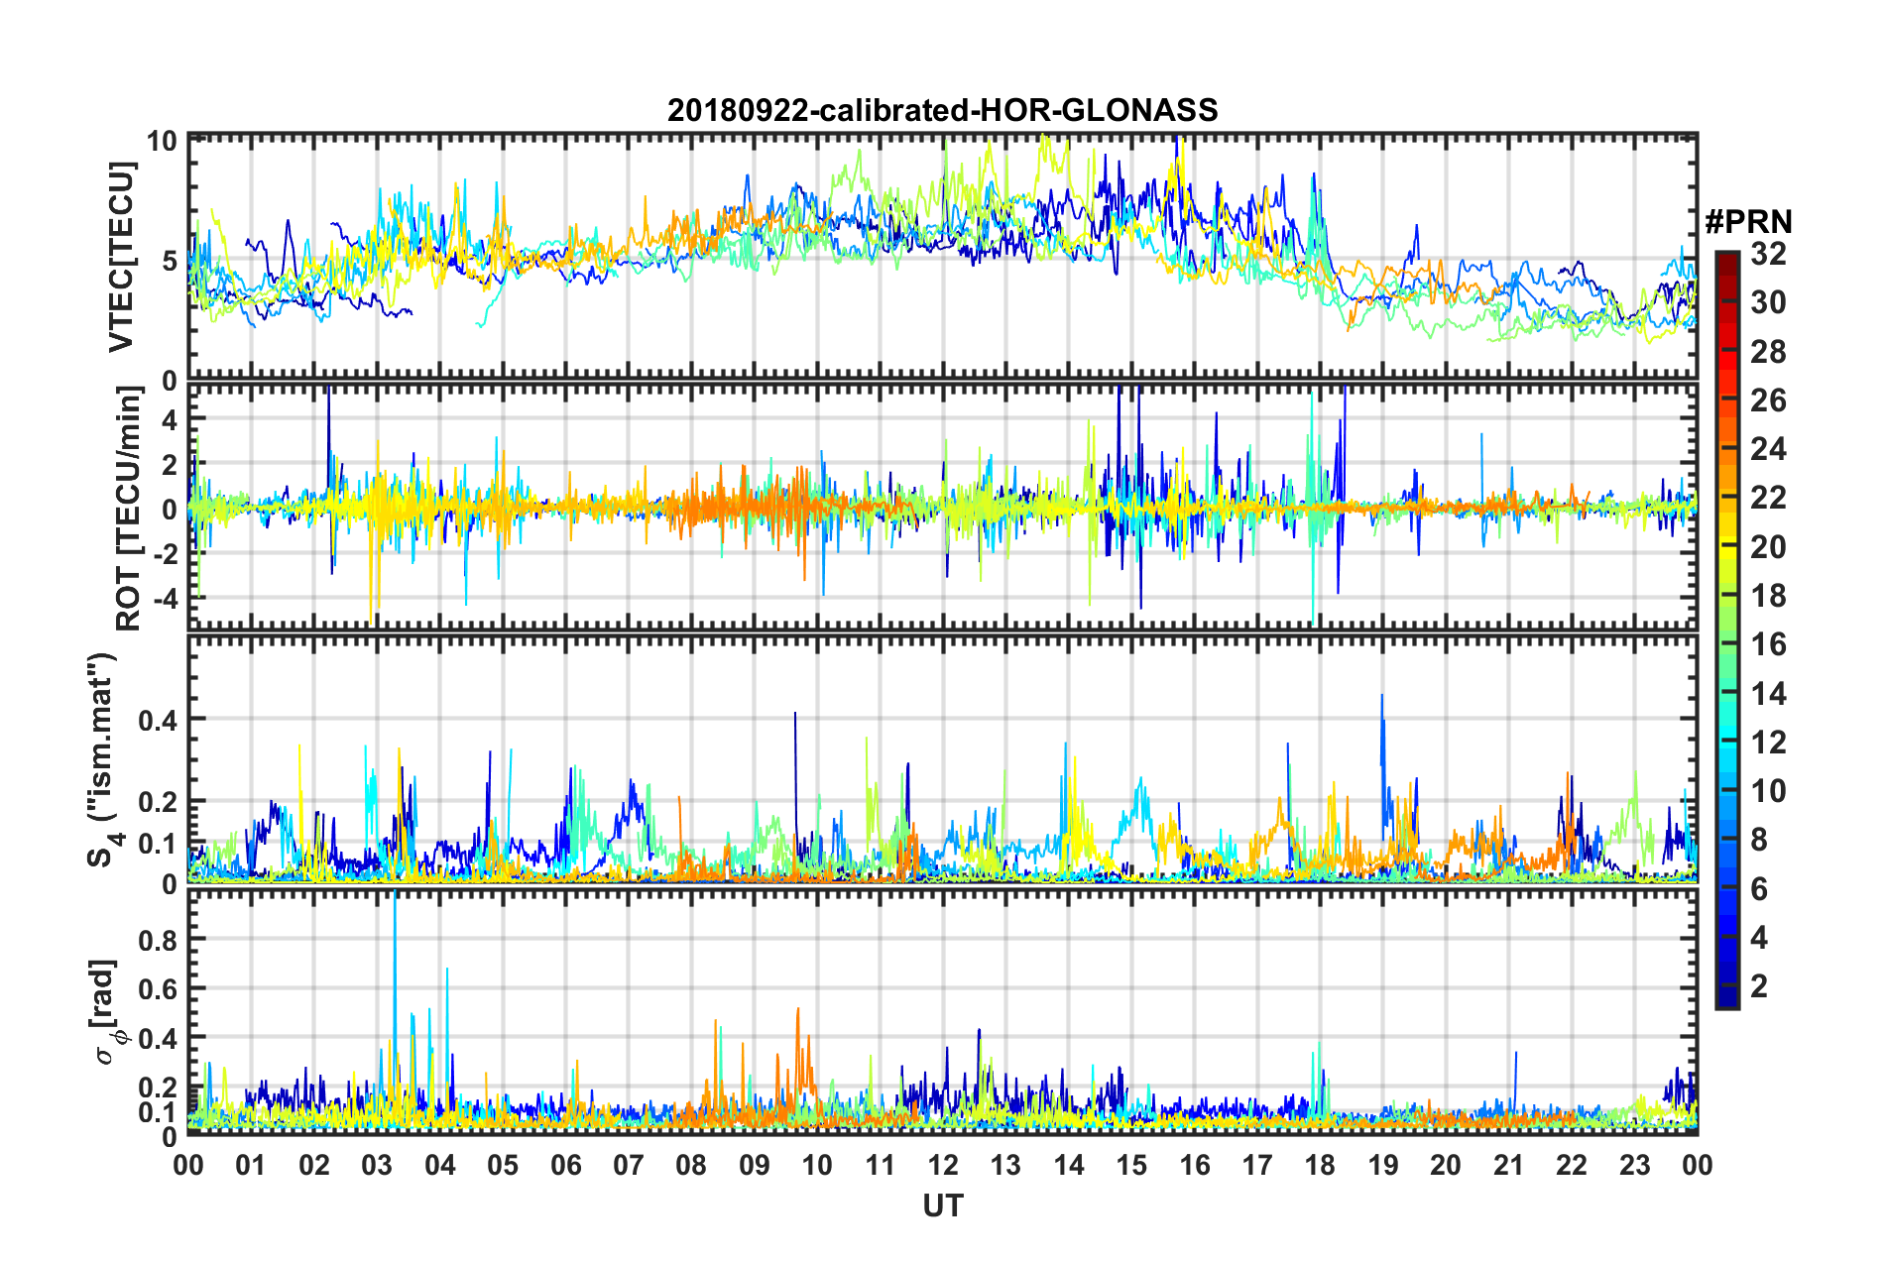The width and height of the screenshot is (1886, 1261).
Task: Click the dark red top of the PRN colorbar
Action: tap(1726, 260)
